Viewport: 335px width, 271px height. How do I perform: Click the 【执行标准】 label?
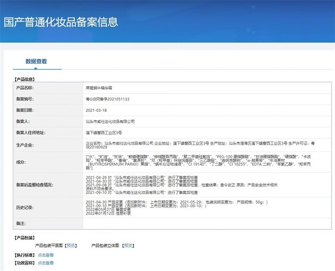(25, 255)
